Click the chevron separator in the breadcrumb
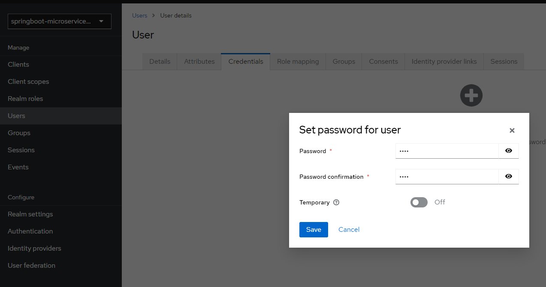 pos(154,16)
